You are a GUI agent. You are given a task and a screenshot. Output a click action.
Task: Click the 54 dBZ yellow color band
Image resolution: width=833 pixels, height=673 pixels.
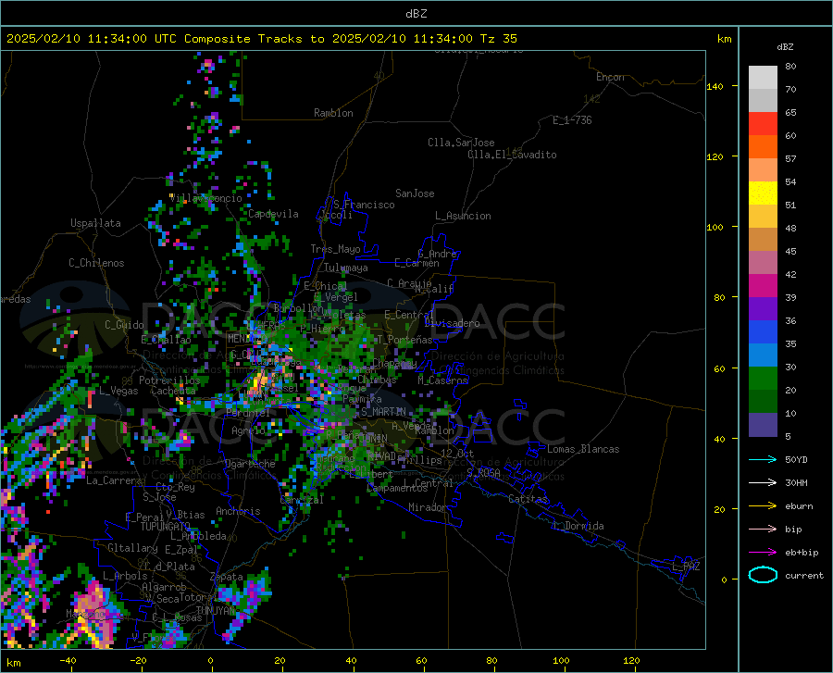click(763, 193)
